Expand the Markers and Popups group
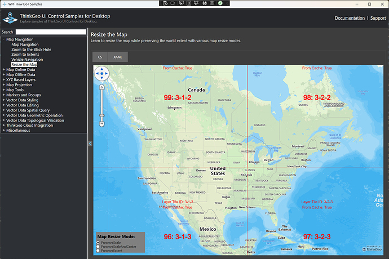 tap(4, 95)
